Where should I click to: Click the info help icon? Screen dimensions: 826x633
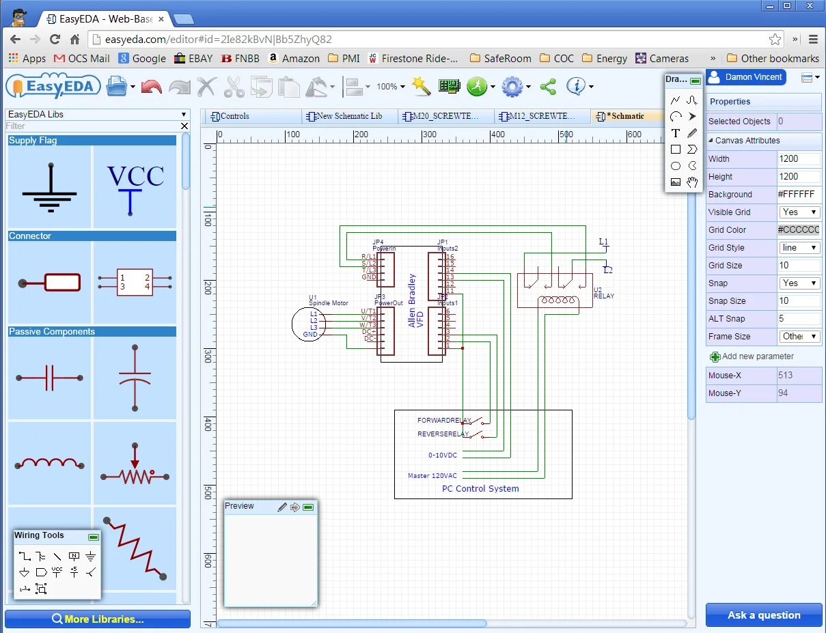click(x=577, y=87)
